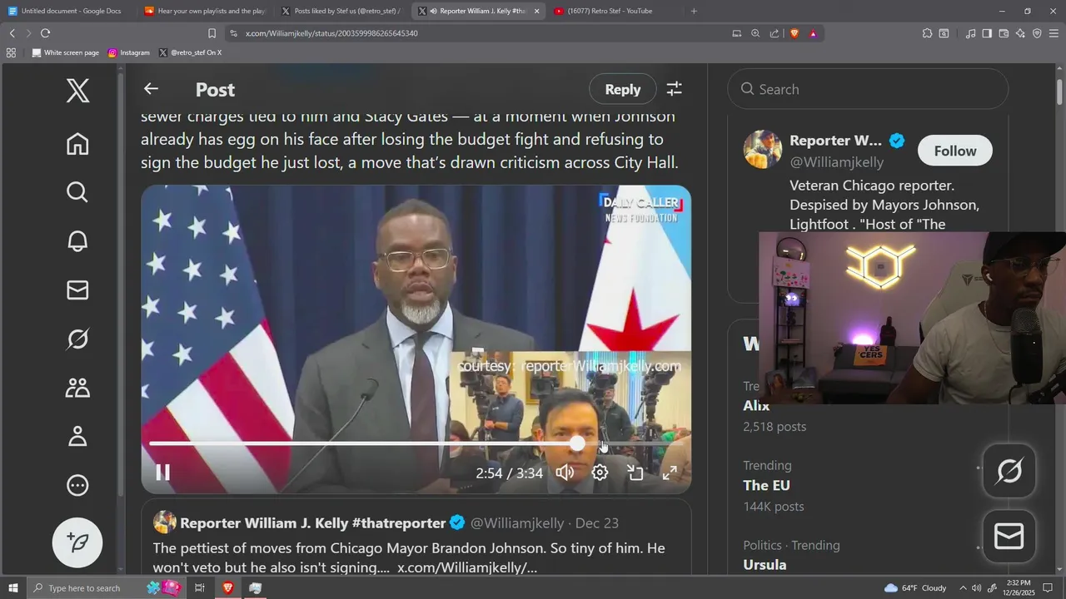Screen dimensions: 1066x599
Task: Open Grok icon in left sidebar
Action: point(77,339)
